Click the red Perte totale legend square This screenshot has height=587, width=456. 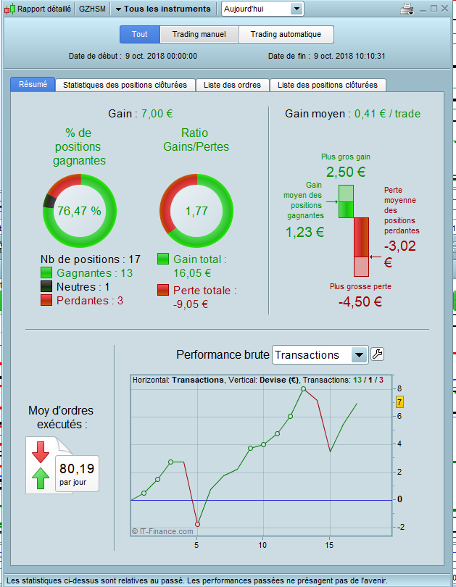(x=163, y=290)
